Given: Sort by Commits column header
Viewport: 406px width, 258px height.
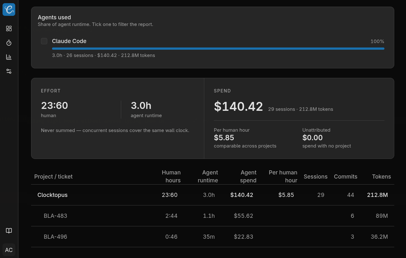Looking at the screenshot, I should coord(345,177).
